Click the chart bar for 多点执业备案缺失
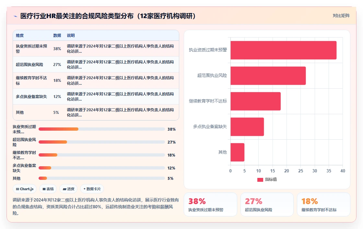This screenshot has width=363, height=229. [247, 127]
